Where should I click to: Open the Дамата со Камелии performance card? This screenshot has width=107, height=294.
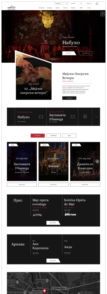point(85,161)
